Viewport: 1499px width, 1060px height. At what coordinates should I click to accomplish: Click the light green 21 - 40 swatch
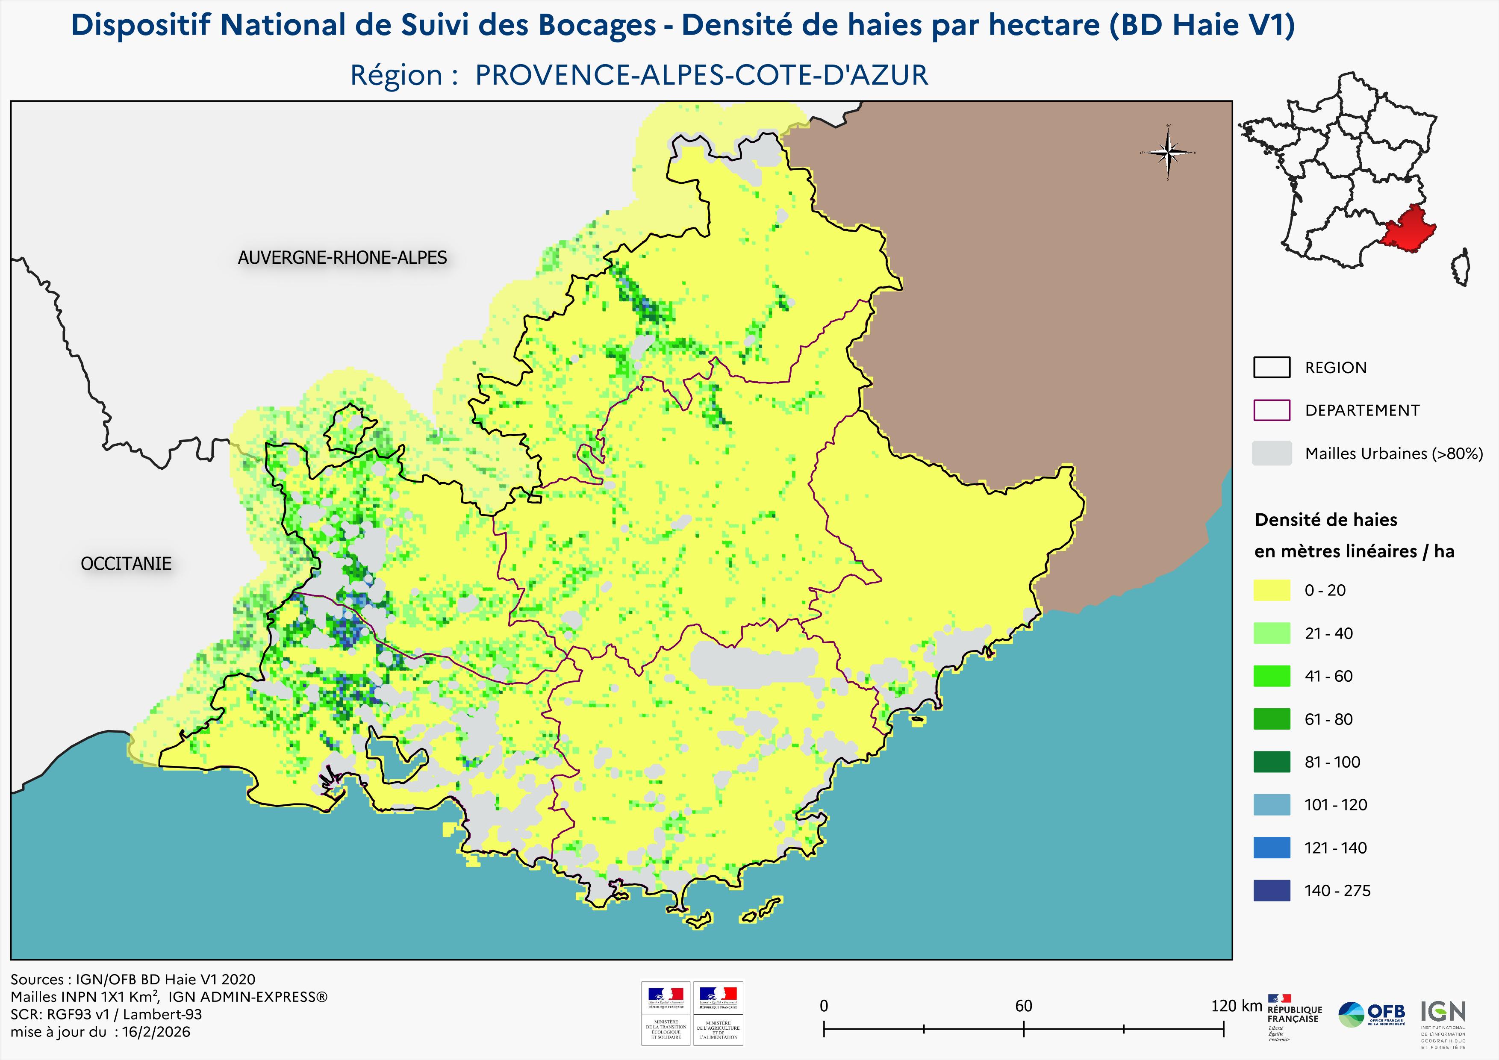[1271, 633]
